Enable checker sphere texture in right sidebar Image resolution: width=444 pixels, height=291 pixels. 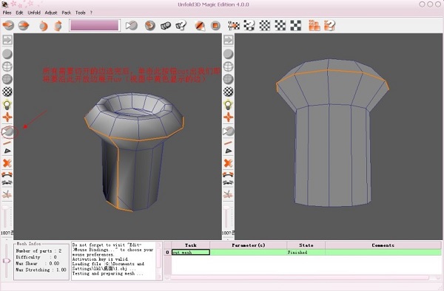229,92
